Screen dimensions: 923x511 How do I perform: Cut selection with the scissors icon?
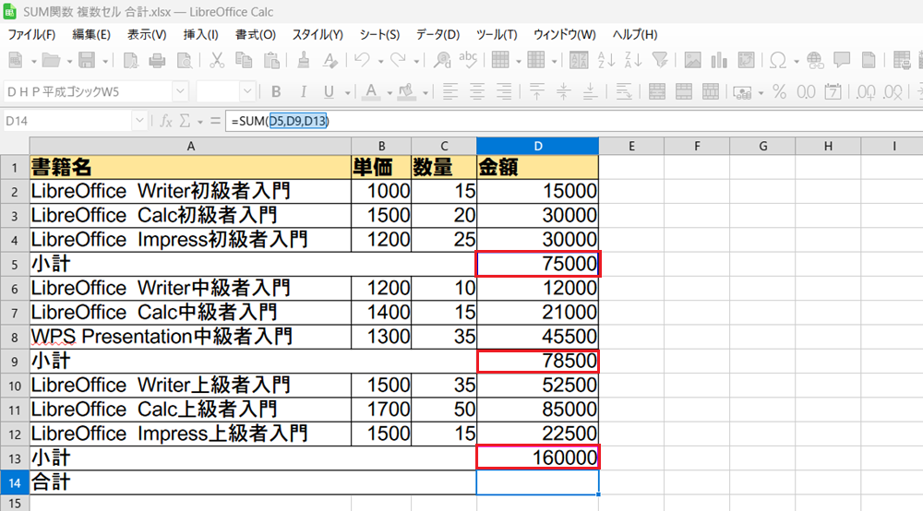217,60
